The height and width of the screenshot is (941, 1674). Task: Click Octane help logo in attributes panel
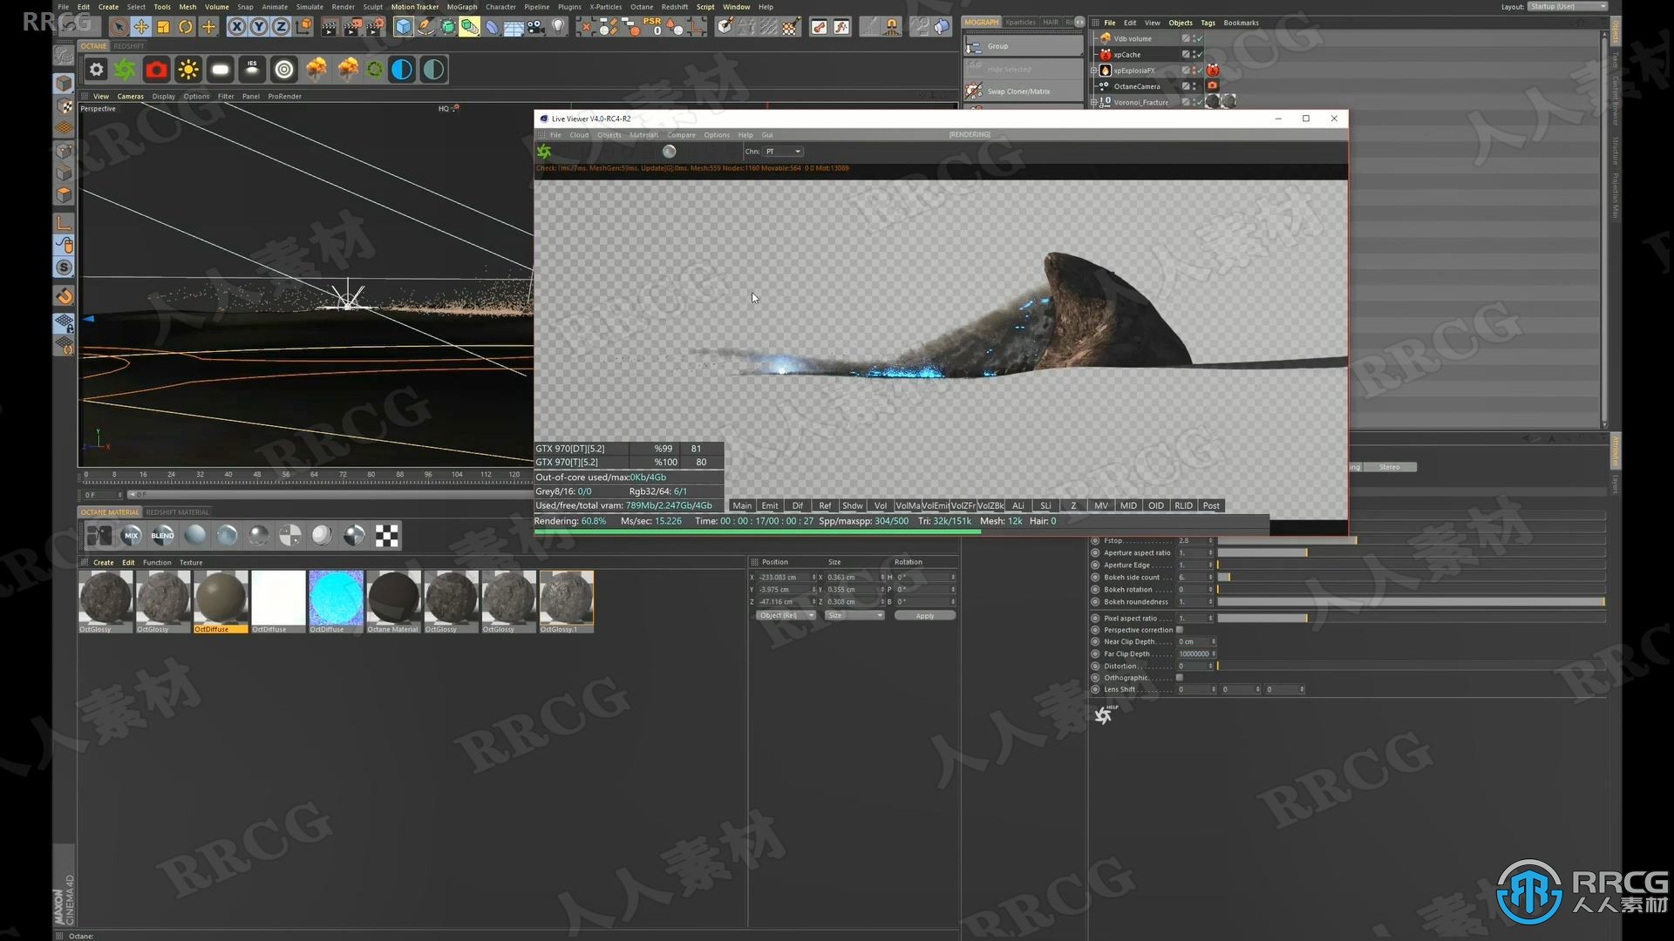(x=1104, y=715)
